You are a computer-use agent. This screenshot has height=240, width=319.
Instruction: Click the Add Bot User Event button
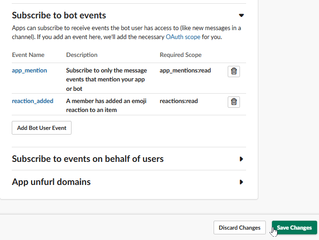pyautogui.click(x=41, y=128)
